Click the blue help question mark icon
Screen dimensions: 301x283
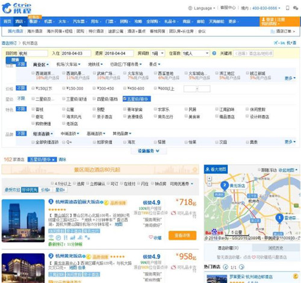click(x=214, y=54)
